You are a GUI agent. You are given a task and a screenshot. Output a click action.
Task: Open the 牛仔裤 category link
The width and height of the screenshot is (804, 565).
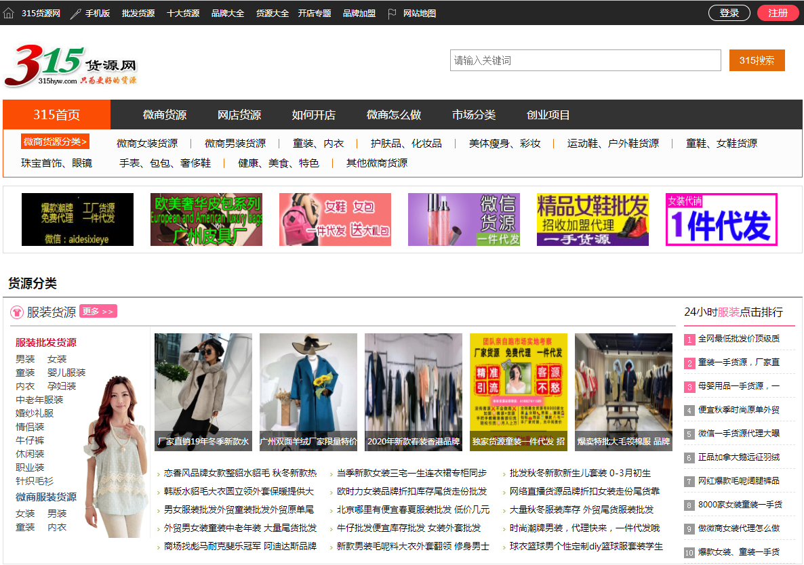(30, 440)
